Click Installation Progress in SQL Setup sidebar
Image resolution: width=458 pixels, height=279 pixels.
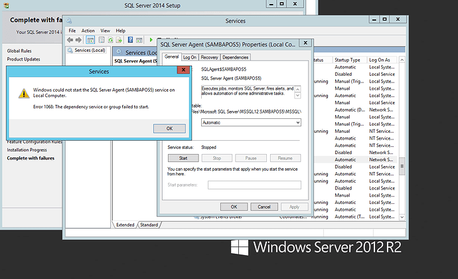[x=27, y=149]
